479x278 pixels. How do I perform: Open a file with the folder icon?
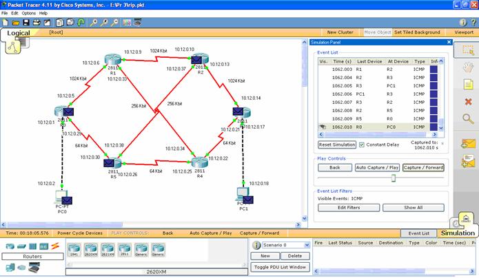[x=15, y=22]
